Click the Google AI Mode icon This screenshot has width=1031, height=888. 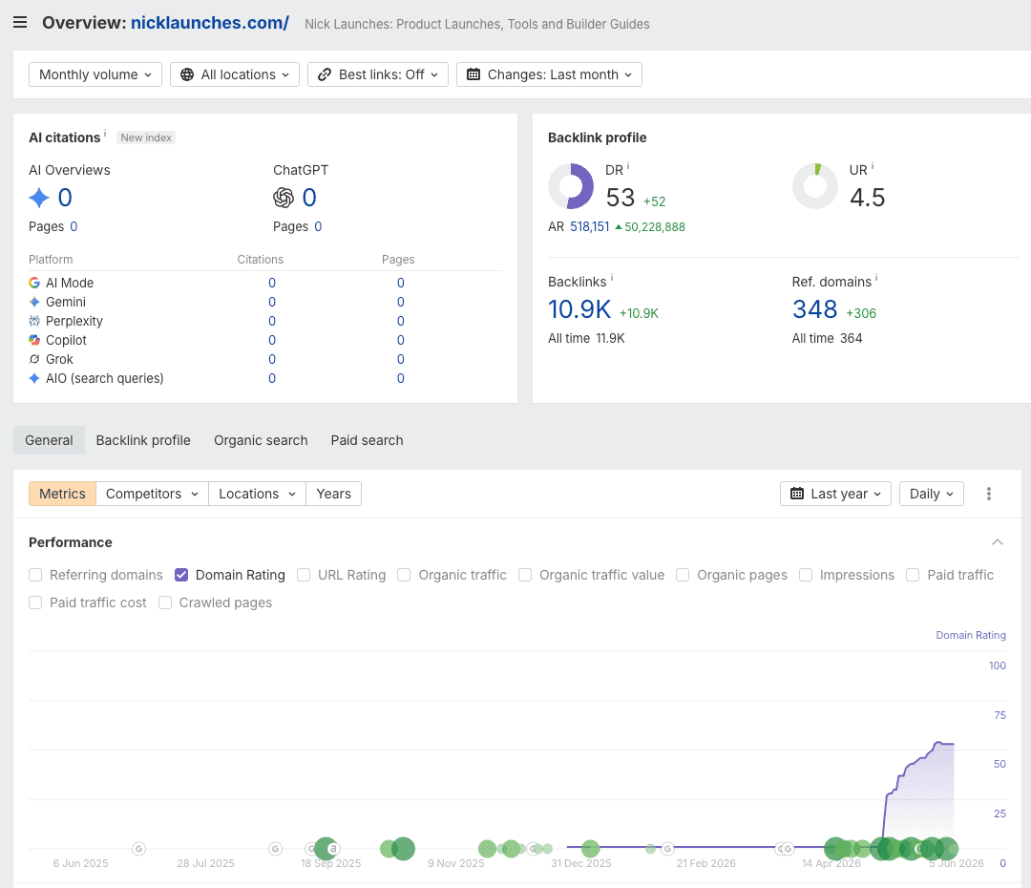[34, 283]
